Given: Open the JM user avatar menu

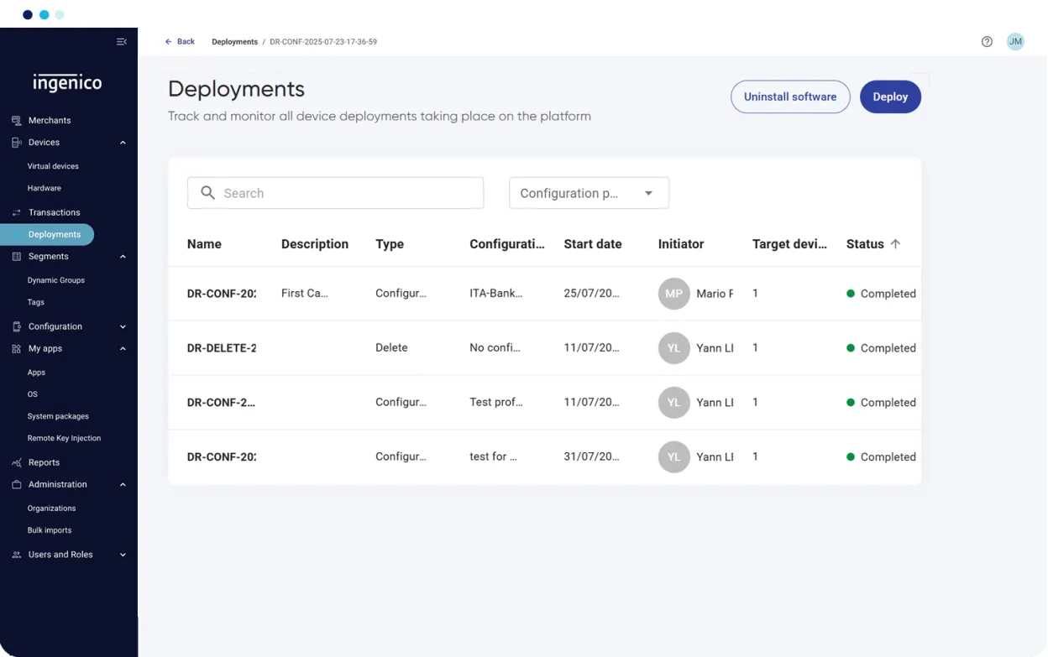Looking at the screenshot, I should click(x=1015, y=42).
